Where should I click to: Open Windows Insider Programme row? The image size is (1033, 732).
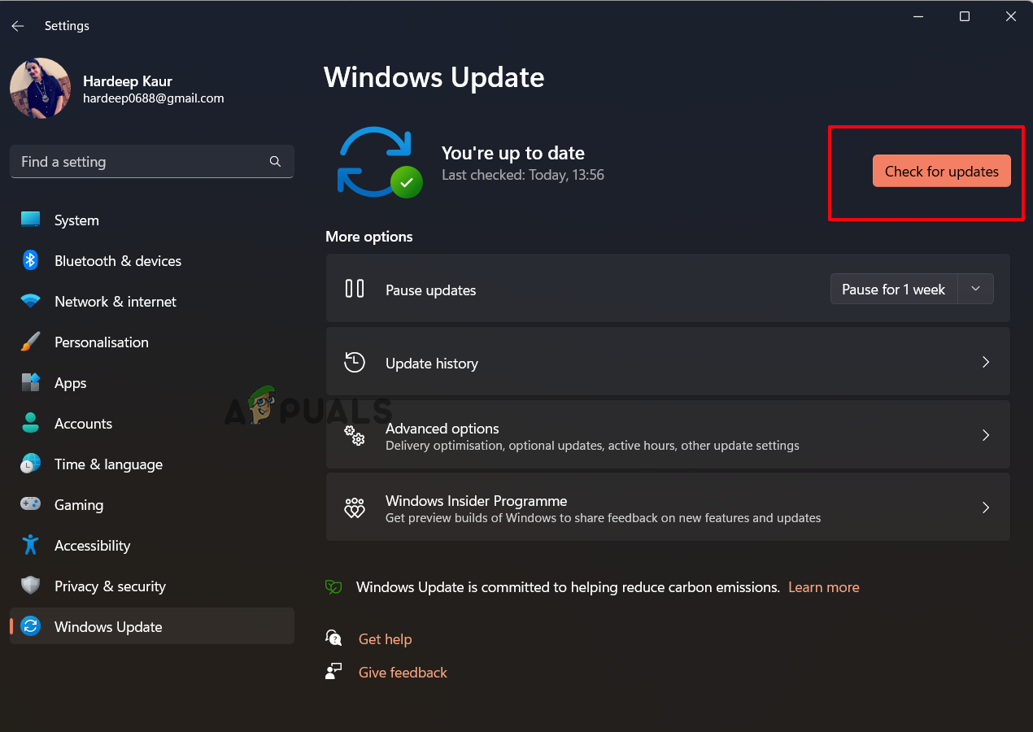click(667, 508)
